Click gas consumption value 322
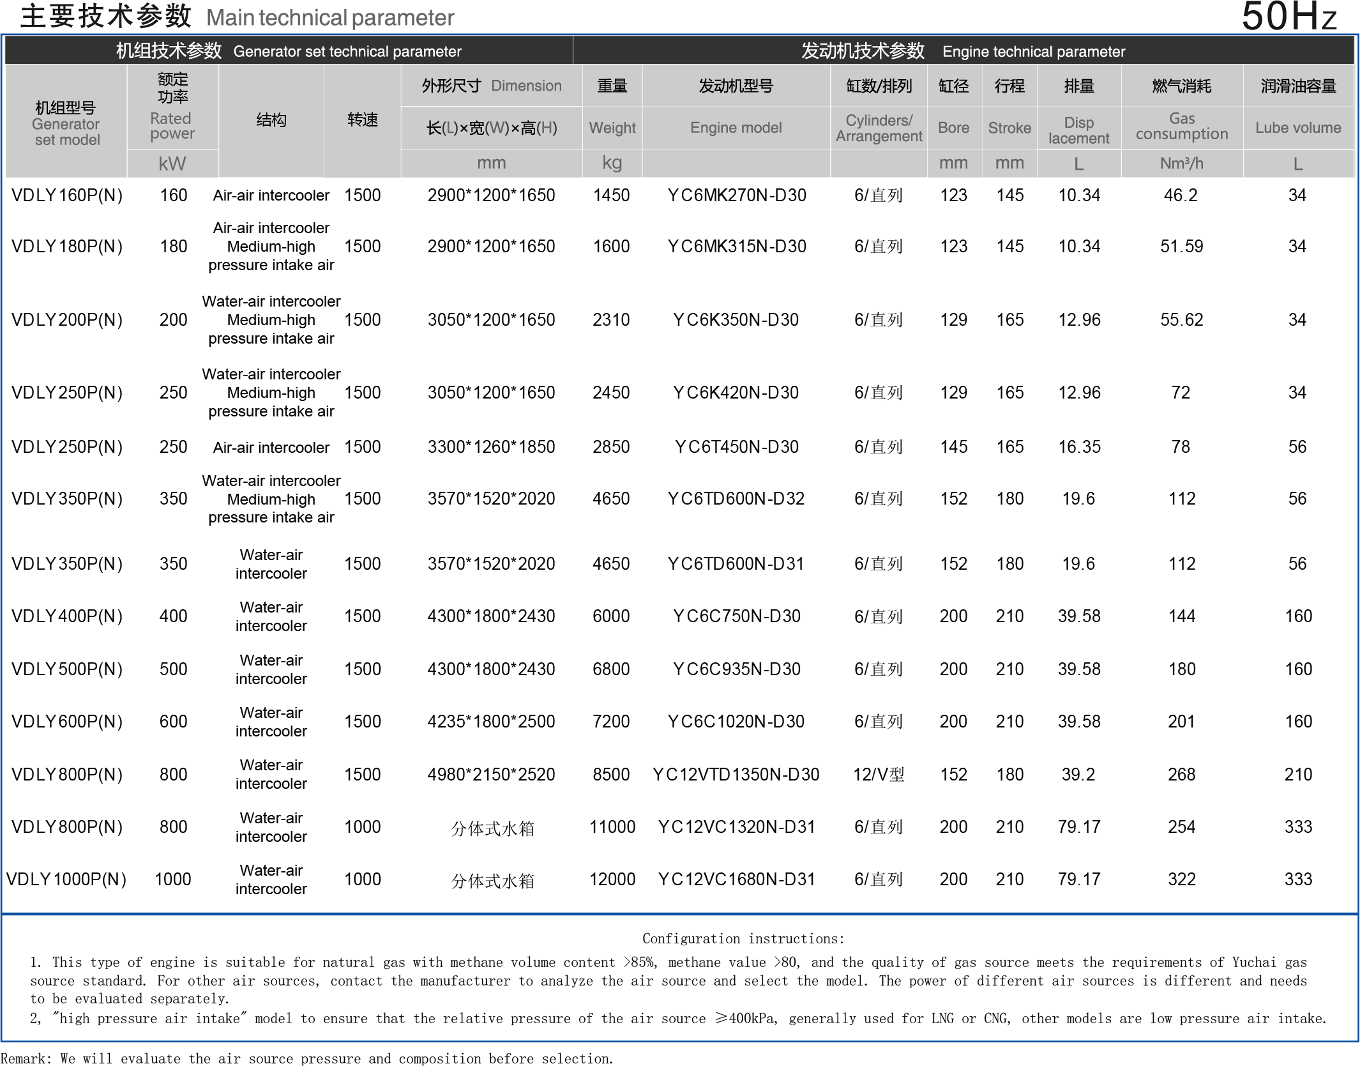The image size is (1360, 1066). point(1182,879)
